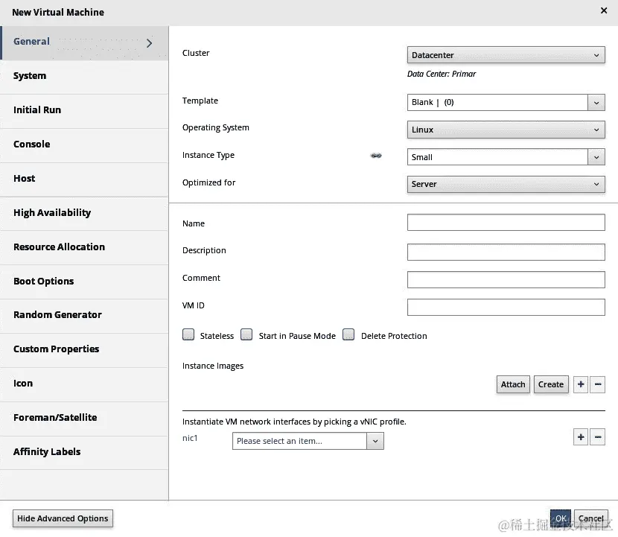This screenshot has height=537, width=618.
Task: Add instance image with plus icon
Action: coord(581,384)
